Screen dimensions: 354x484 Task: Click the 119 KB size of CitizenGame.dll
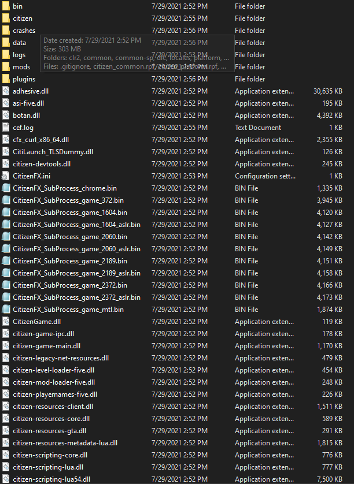pyautogui.click(x=333, y=322)
